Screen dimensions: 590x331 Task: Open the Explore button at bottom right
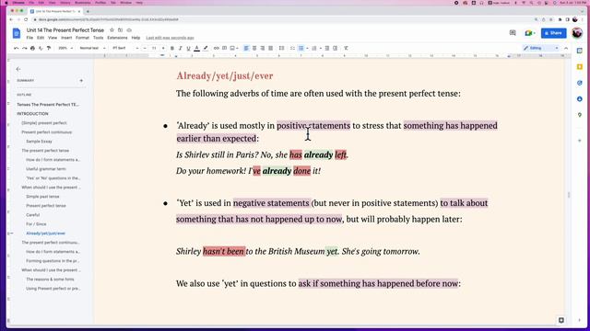coord(561,320)
